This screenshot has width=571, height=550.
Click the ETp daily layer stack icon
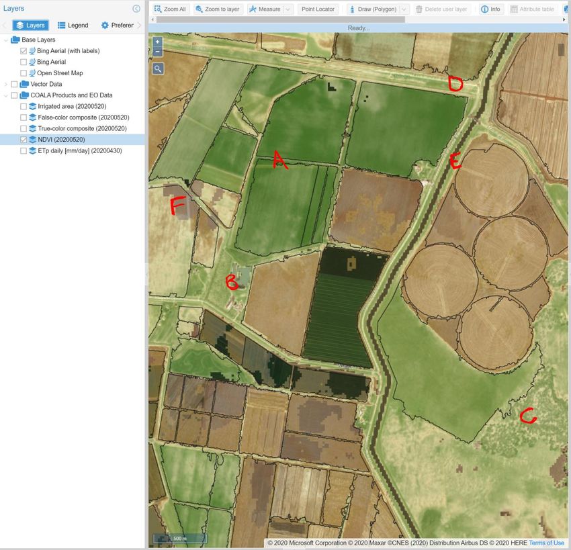pyautogui.click(x=32, y=150)
